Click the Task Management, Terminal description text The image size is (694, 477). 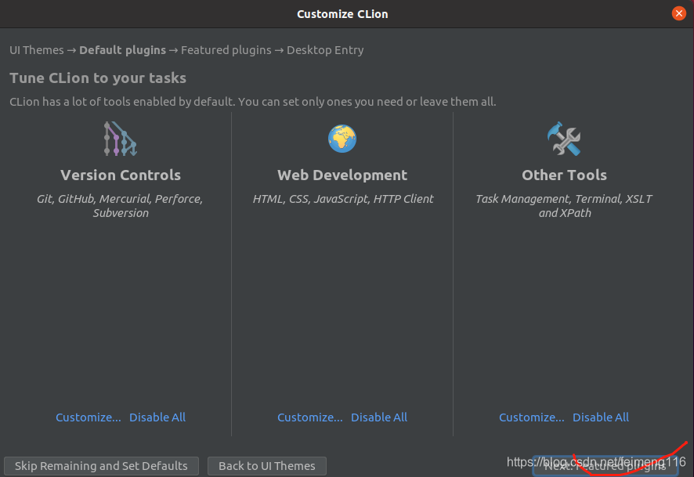(x=564, y=206)
